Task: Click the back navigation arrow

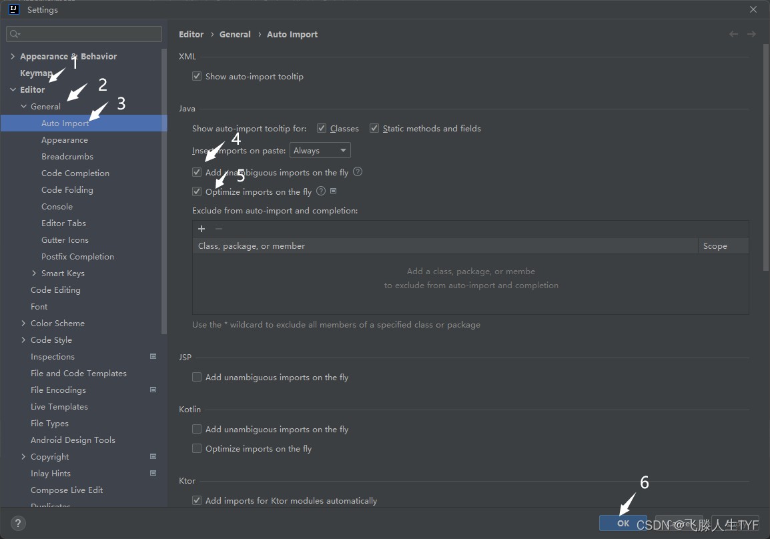Action: tap(733, 34)
